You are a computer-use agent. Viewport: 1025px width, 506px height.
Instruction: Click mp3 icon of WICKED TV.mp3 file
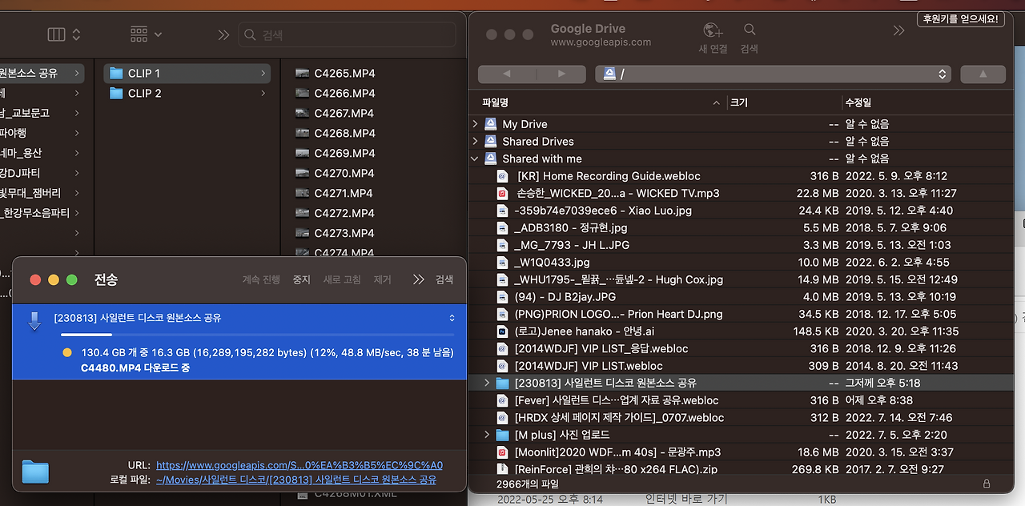[502, 193]
